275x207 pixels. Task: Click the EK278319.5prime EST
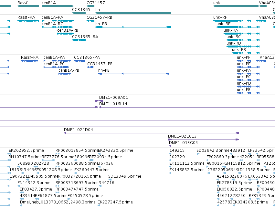click(x=218, y=186)
